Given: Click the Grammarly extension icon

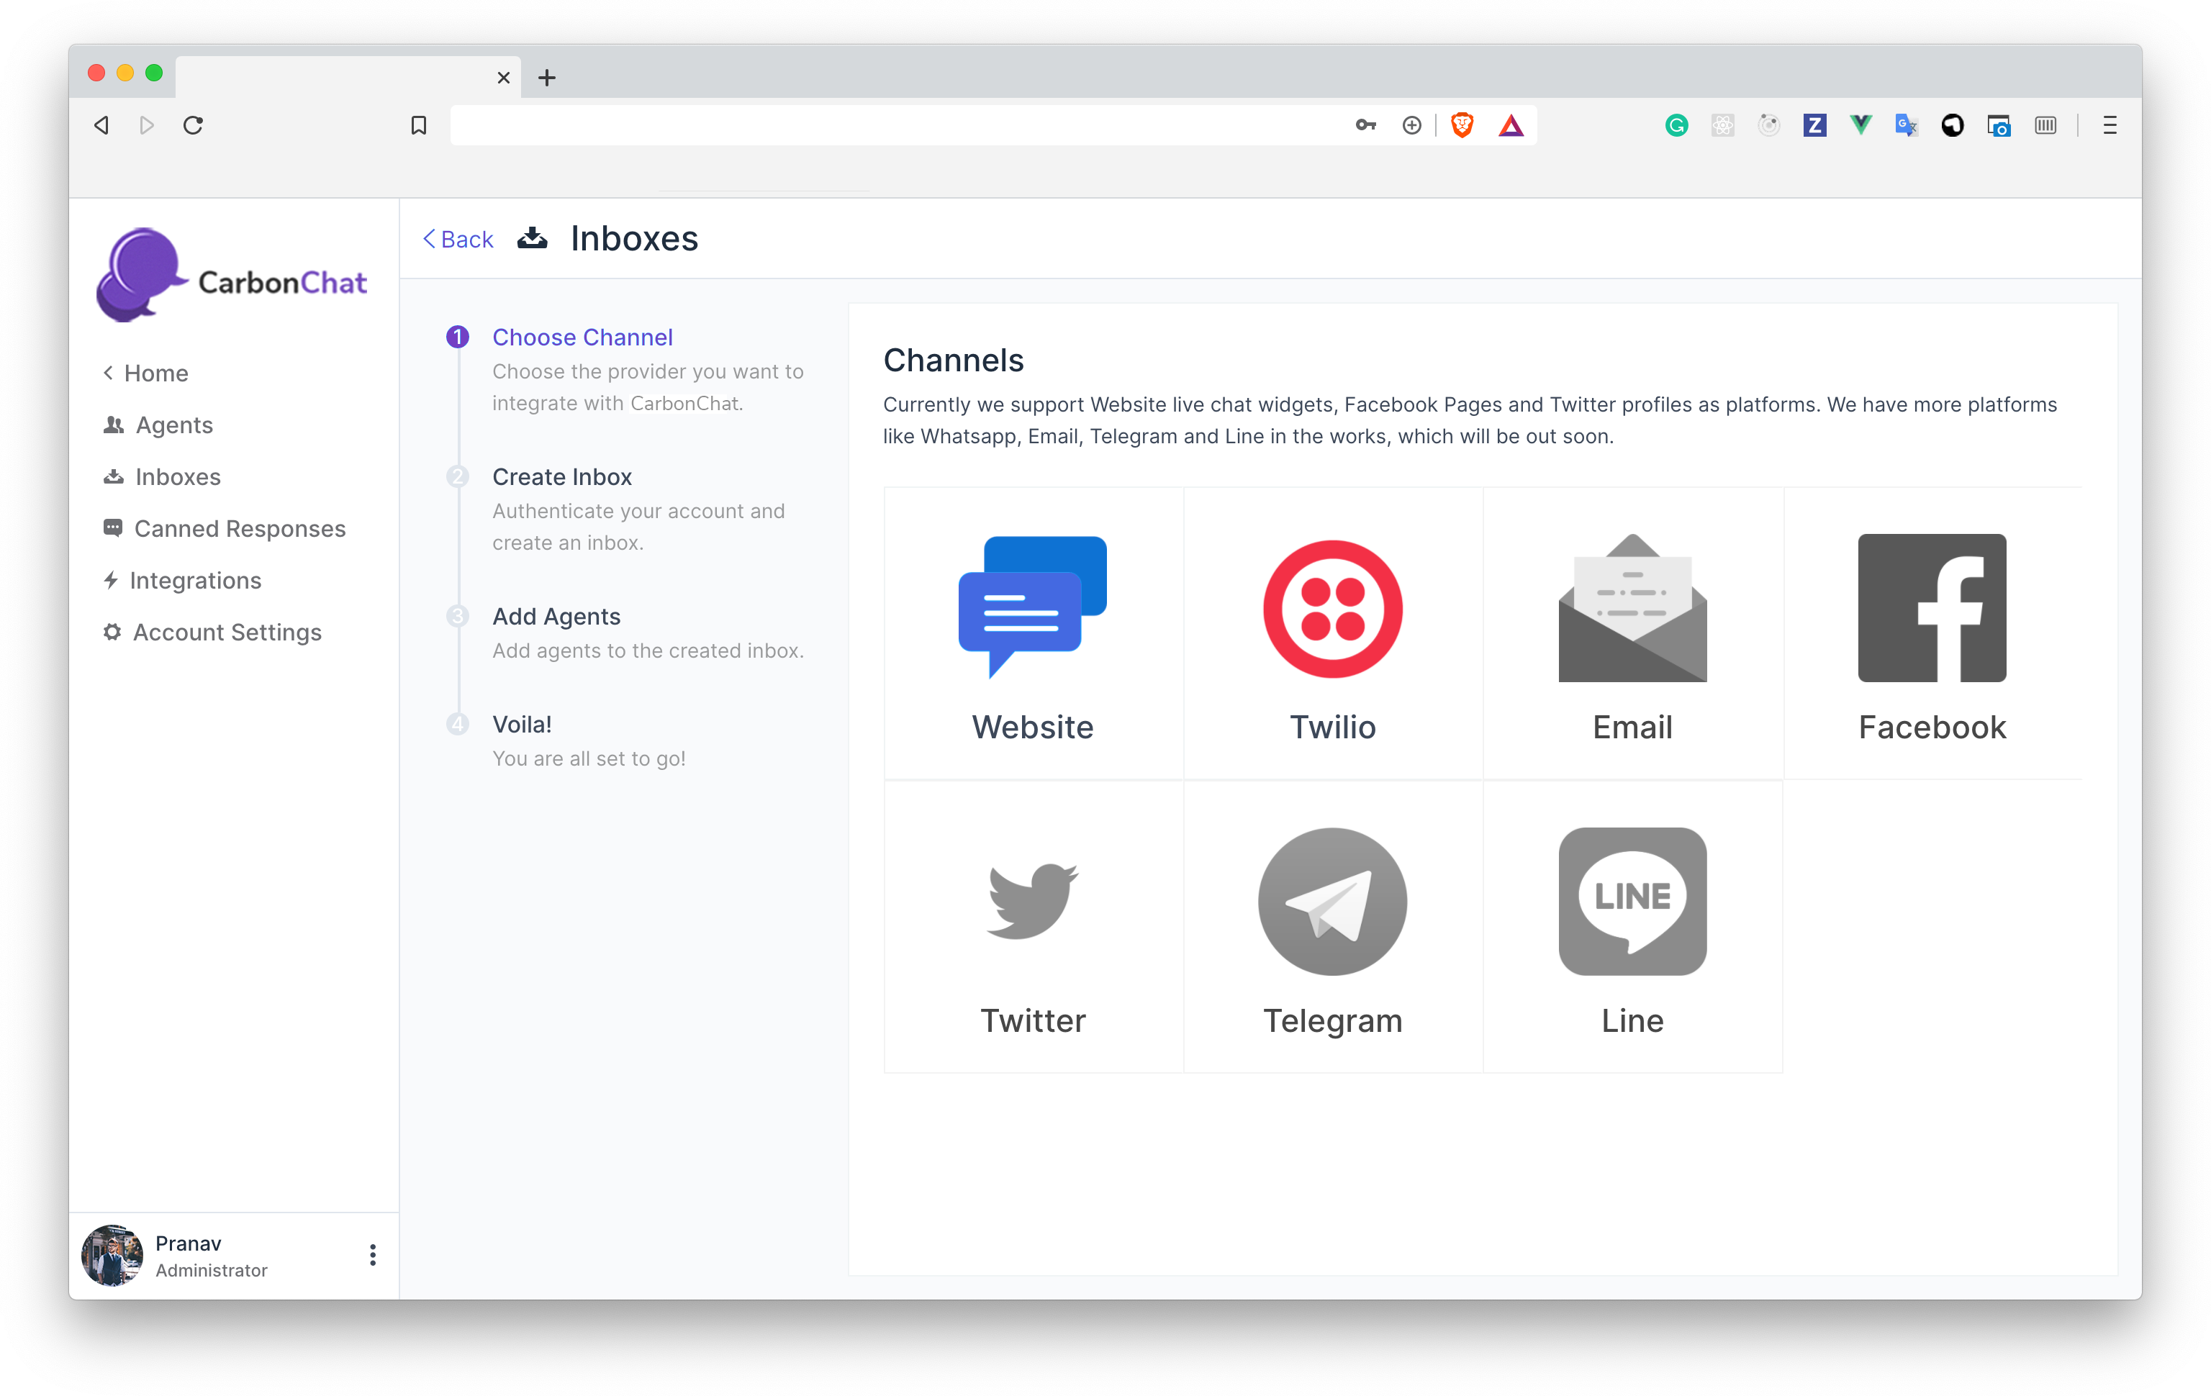Looking at the screenshot, I should 1676,124.
